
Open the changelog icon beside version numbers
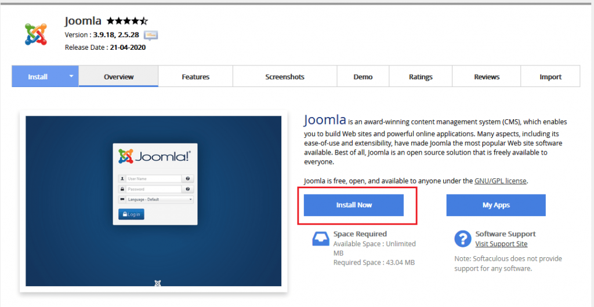coord(151,35)
